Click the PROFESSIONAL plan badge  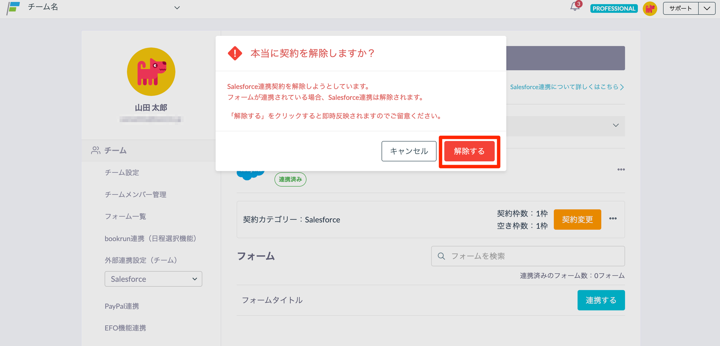pyautogui.click(x=614, y=8)
